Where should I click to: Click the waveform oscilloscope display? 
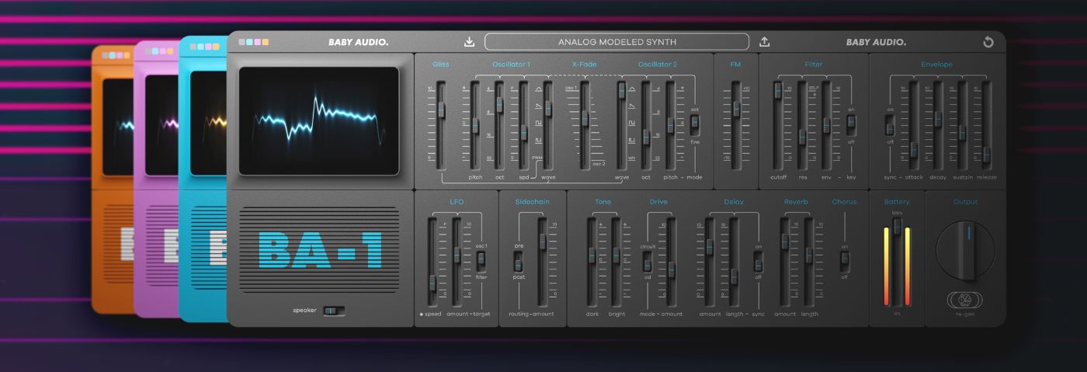coord(319,120)
